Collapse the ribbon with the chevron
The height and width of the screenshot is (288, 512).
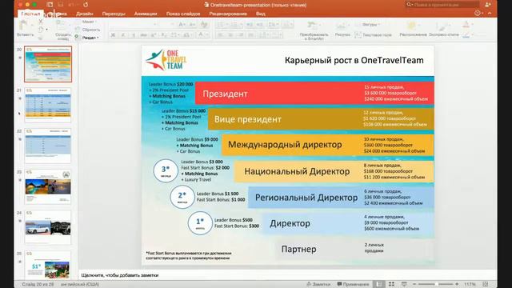coord(490,14)
